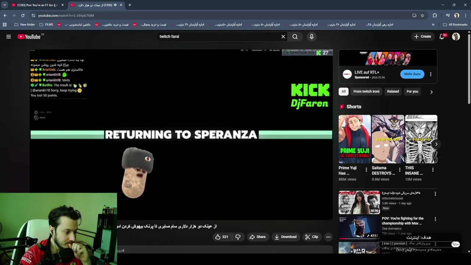Expand hidden bookmarks chevron
471x265 pixels.
[433, 25]
